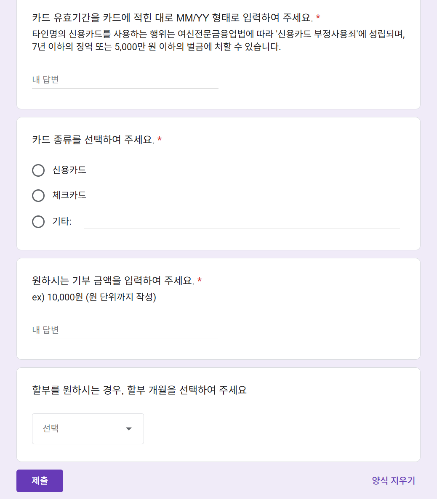Click the red asterisk beside 카드 종류 question
This screenshot has height=499, width=437.
tap(160, 140)
